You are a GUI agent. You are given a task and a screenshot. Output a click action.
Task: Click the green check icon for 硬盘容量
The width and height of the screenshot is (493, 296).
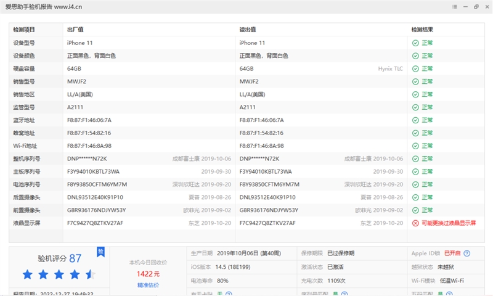tap(415, 68)
